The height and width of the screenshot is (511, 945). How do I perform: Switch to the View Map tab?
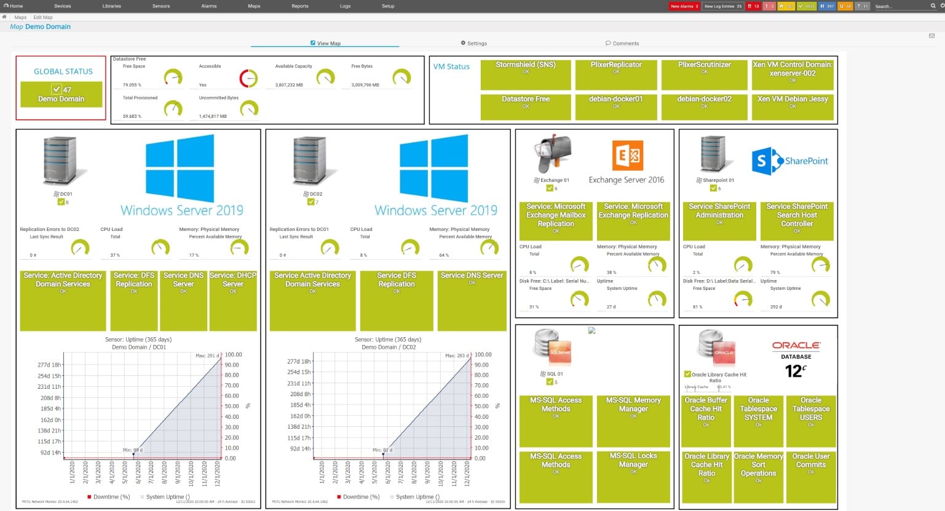[325, 43]
